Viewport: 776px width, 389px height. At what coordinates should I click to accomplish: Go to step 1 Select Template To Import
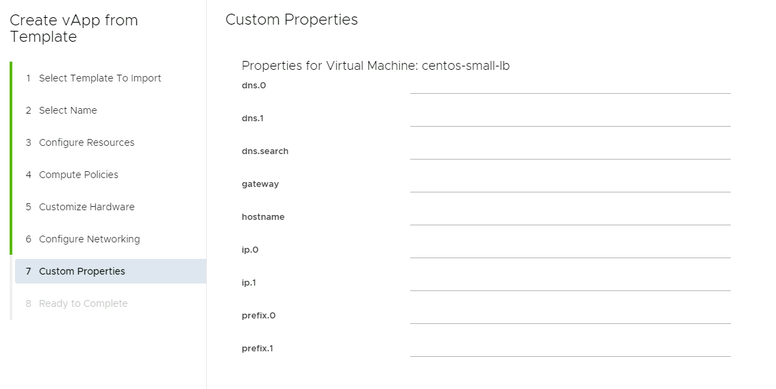click(100, 78)
